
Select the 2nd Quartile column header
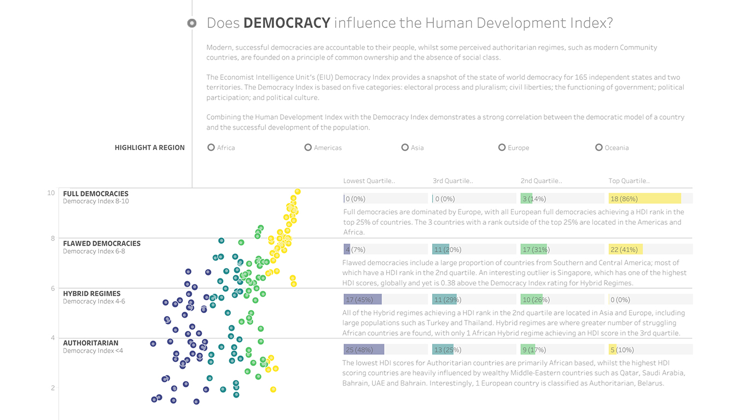tap(541, 181)
